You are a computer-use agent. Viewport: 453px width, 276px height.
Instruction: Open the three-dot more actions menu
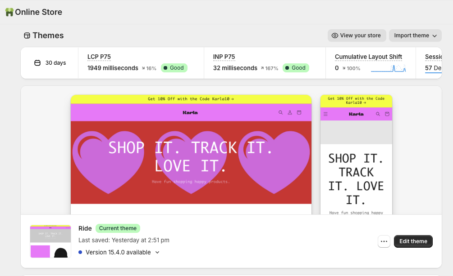pyautogui.click(x=384, y=241)
